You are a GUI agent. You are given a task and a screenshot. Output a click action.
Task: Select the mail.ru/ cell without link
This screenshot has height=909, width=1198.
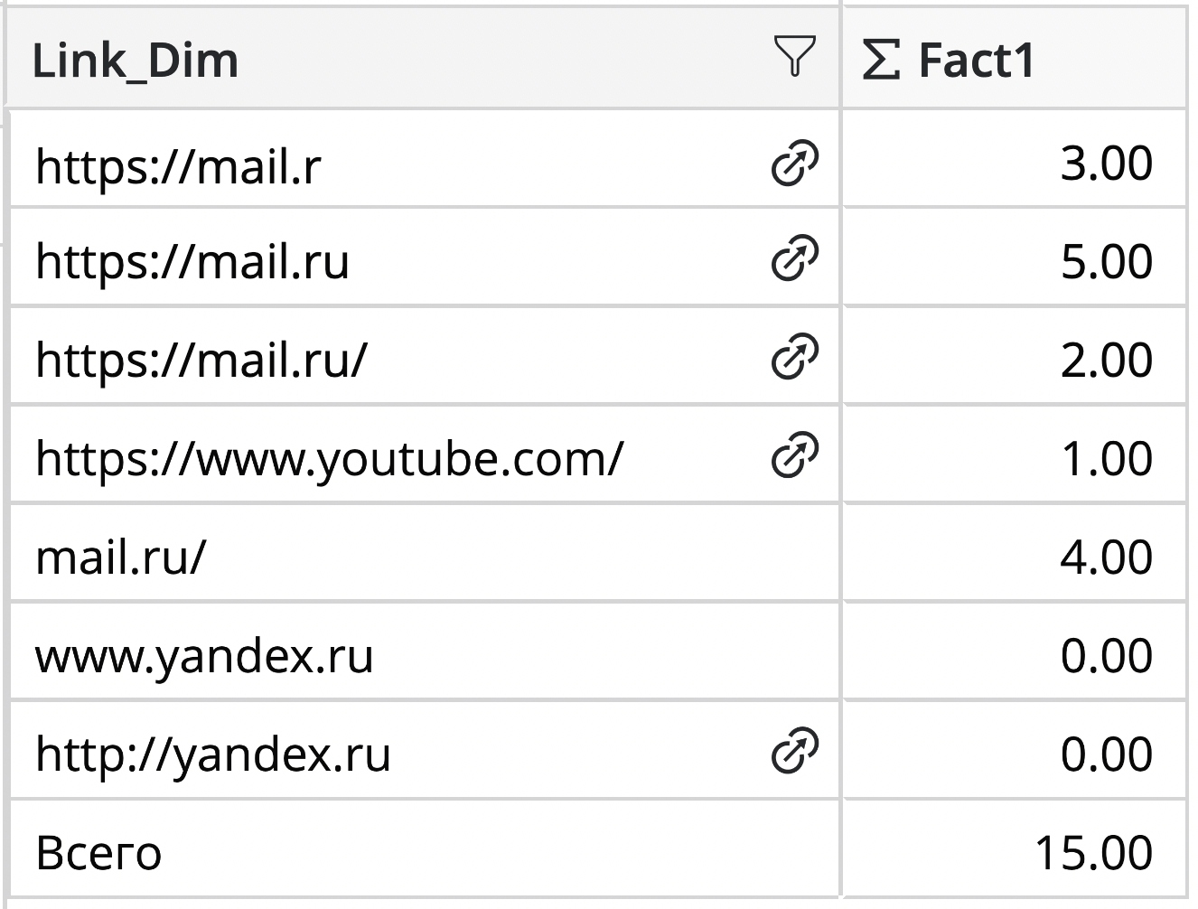pos(121,558)
